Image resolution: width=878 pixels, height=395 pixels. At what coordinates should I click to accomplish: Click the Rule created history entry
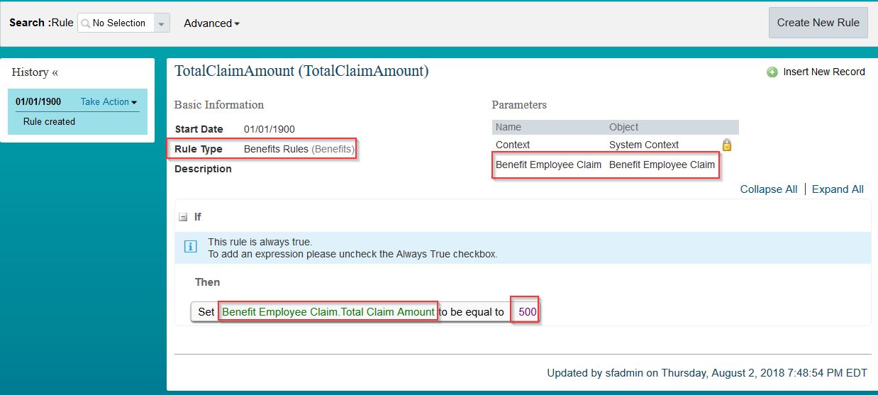click(49, 122)
